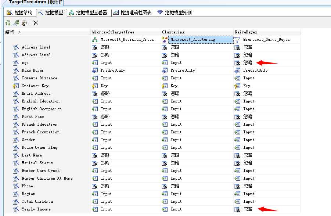Click Yearly Income Input under Clustering

pos(197,209)
